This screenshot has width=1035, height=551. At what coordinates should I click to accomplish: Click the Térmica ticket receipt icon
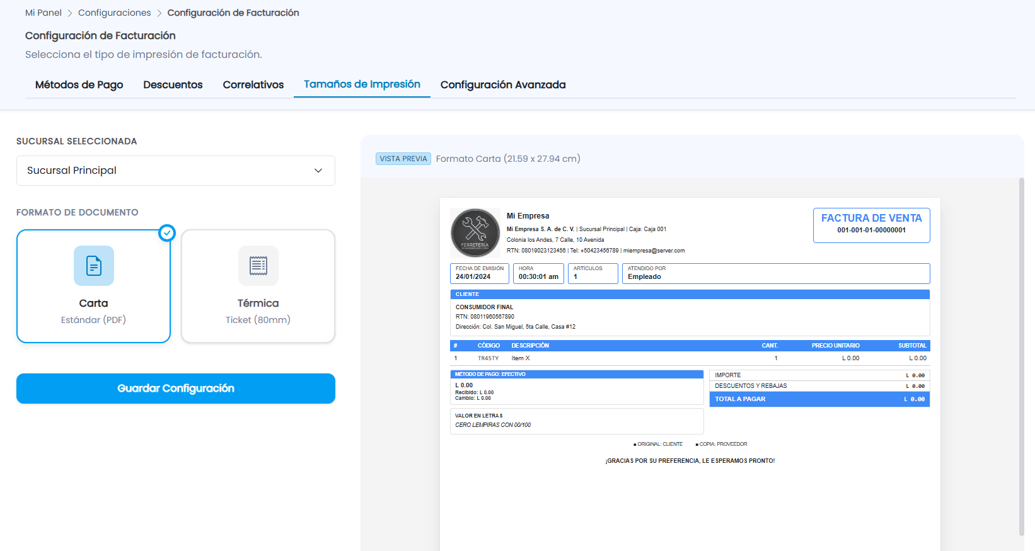(x=258, y=266)
